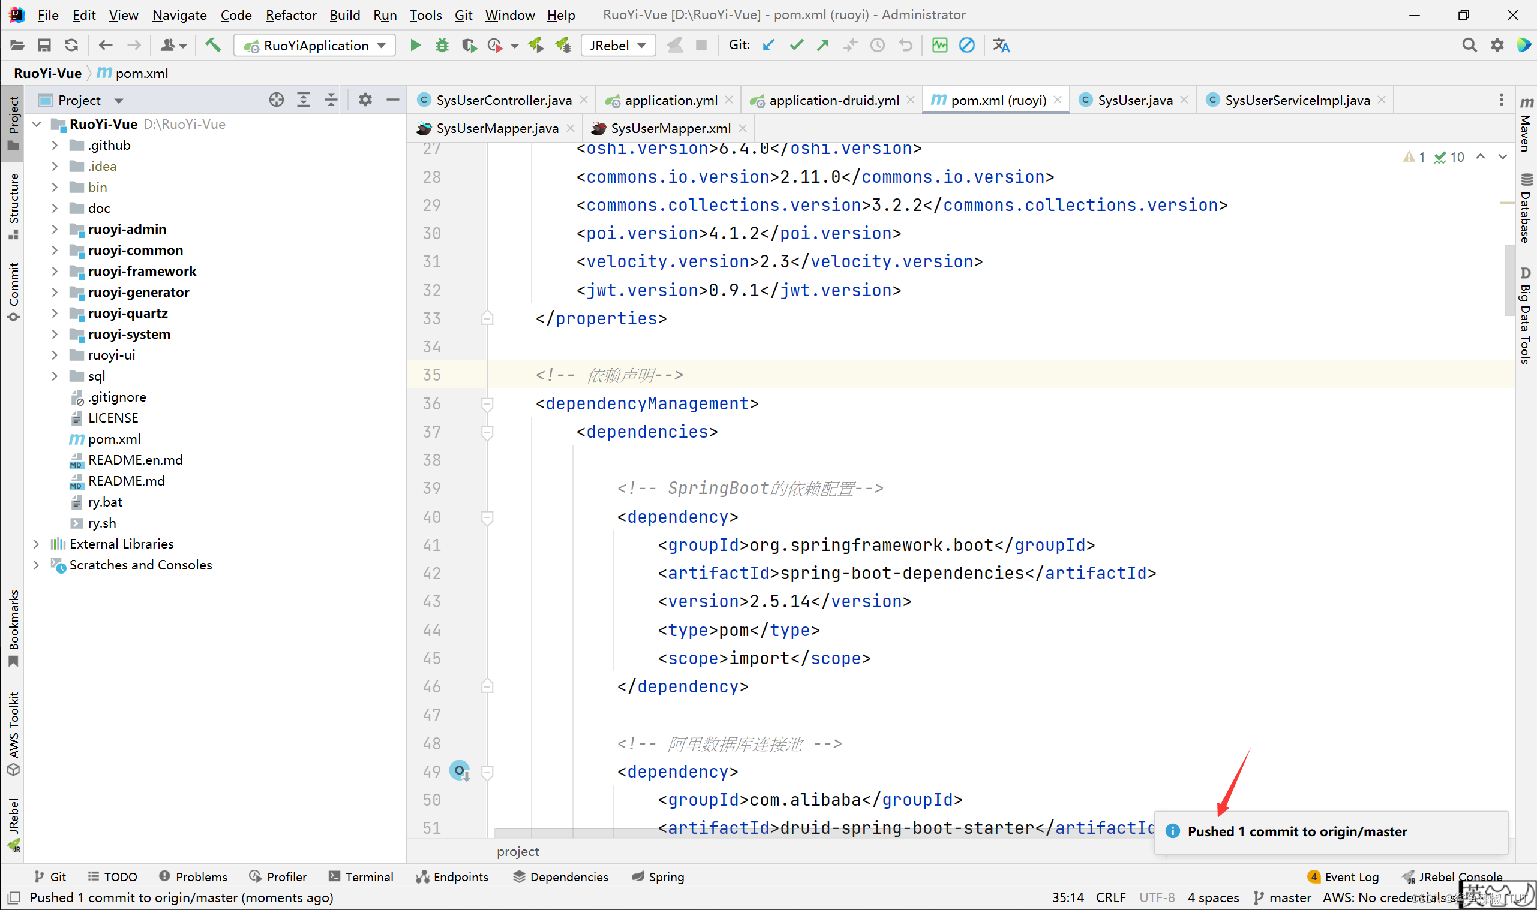1537x910 pixels.
Task: Open the Spring tool window
Action: coord(658,877)
